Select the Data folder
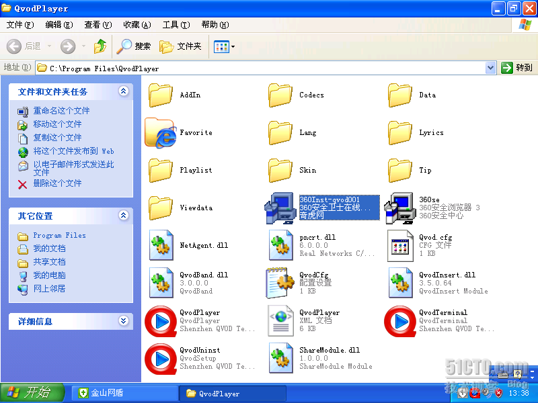Viewport: 538px width, 403px height. click(399, 95)
